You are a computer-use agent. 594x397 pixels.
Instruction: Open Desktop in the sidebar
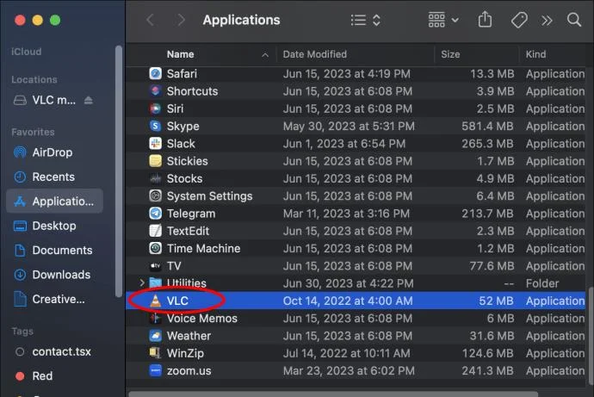[53, 226]
